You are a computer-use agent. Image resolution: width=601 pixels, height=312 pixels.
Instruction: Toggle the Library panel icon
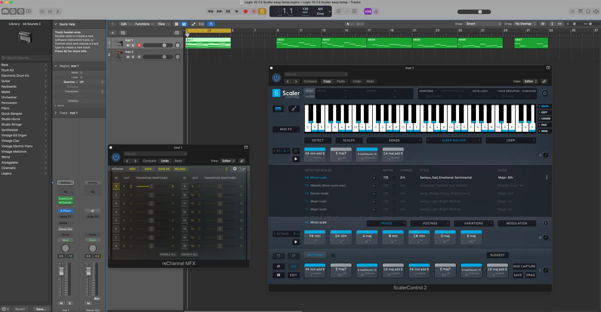(5, 11)
